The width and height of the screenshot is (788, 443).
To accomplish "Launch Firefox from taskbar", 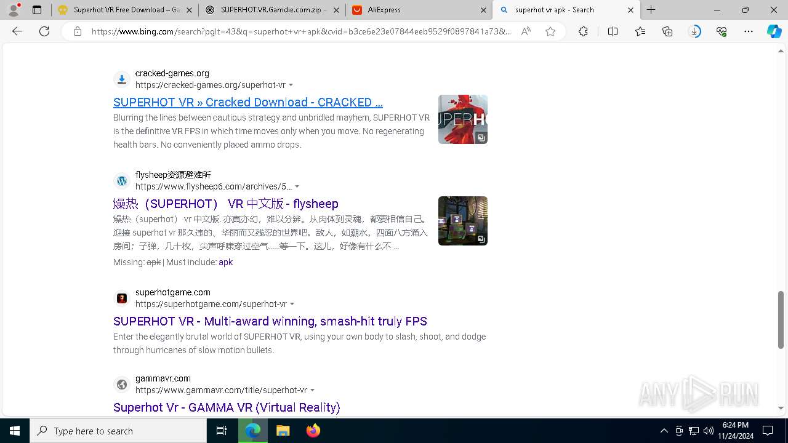I will 313,431.
